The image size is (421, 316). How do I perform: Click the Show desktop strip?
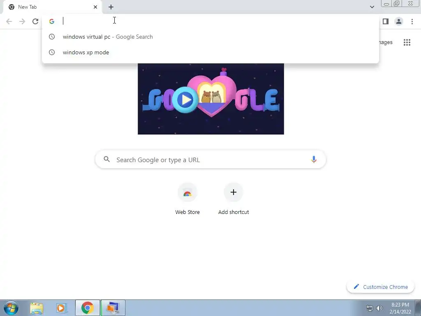418,308
